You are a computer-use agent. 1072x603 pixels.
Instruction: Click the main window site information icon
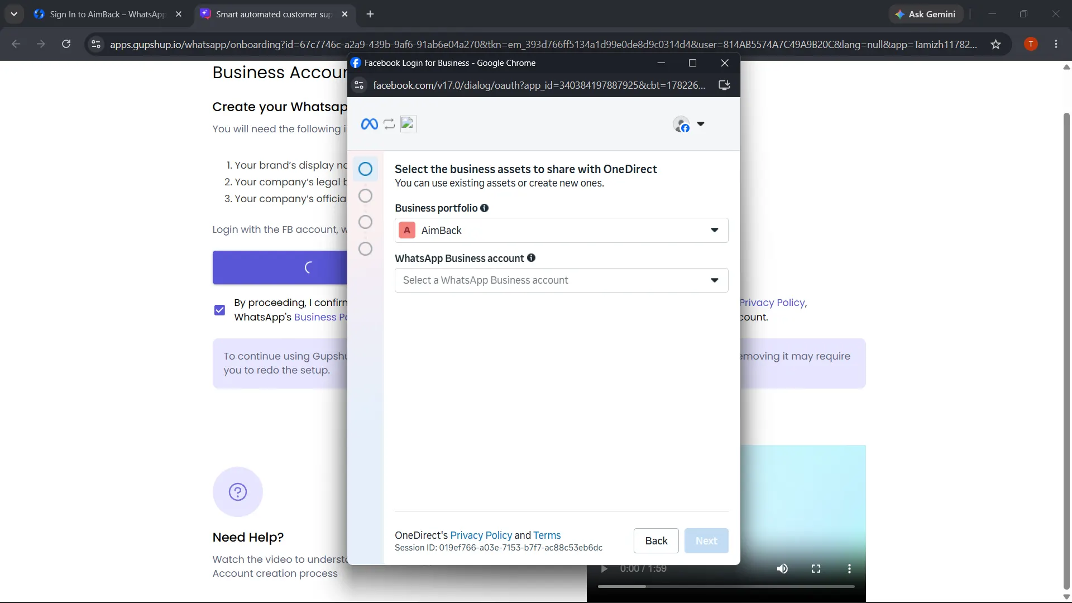click(96, 44)
